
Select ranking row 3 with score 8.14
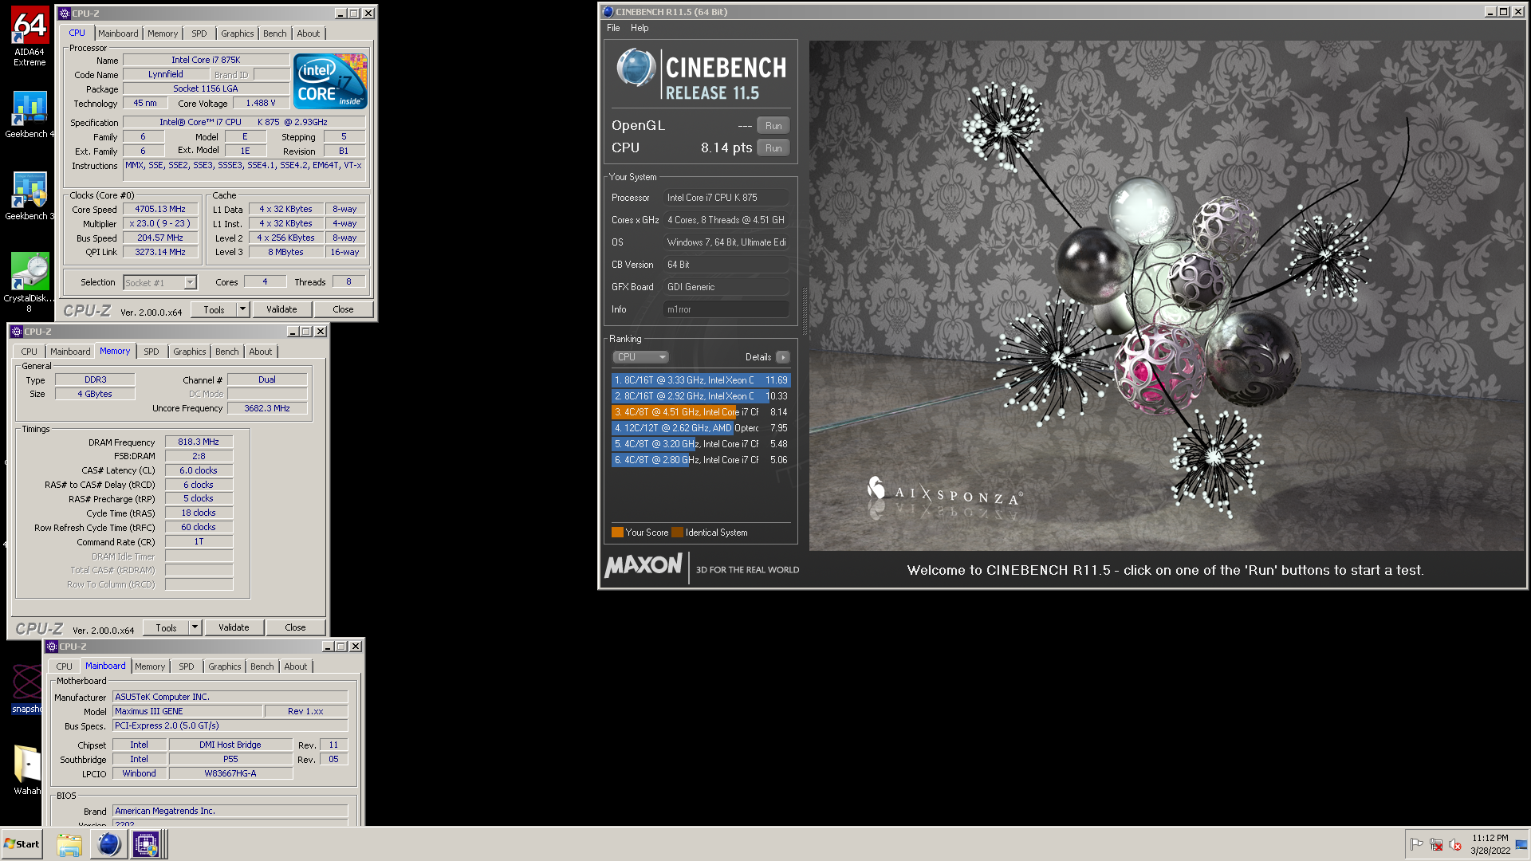700,412
